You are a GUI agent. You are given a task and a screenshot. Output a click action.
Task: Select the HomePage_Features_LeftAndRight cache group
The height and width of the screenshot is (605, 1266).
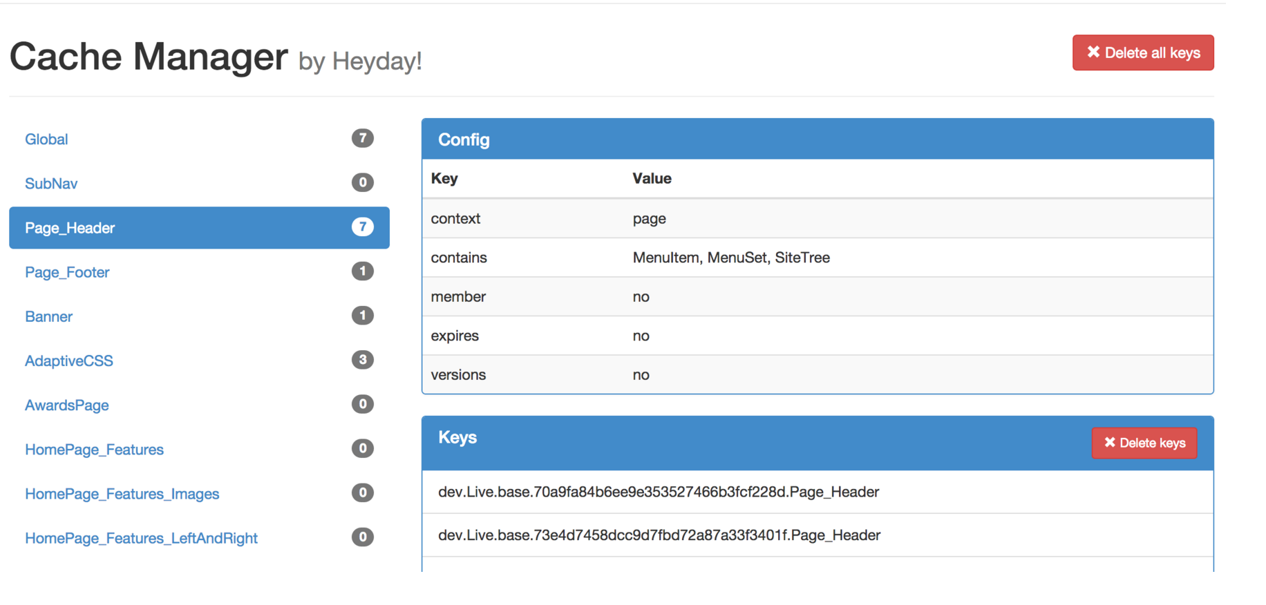click(x=141, y=538)
